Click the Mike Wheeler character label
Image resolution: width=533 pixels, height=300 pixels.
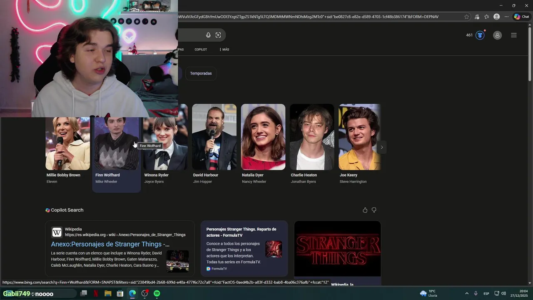[x=106, y=182]
